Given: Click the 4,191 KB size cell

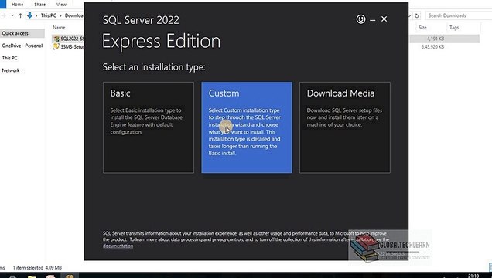Looking at the screenshot, I should (436, 39).
